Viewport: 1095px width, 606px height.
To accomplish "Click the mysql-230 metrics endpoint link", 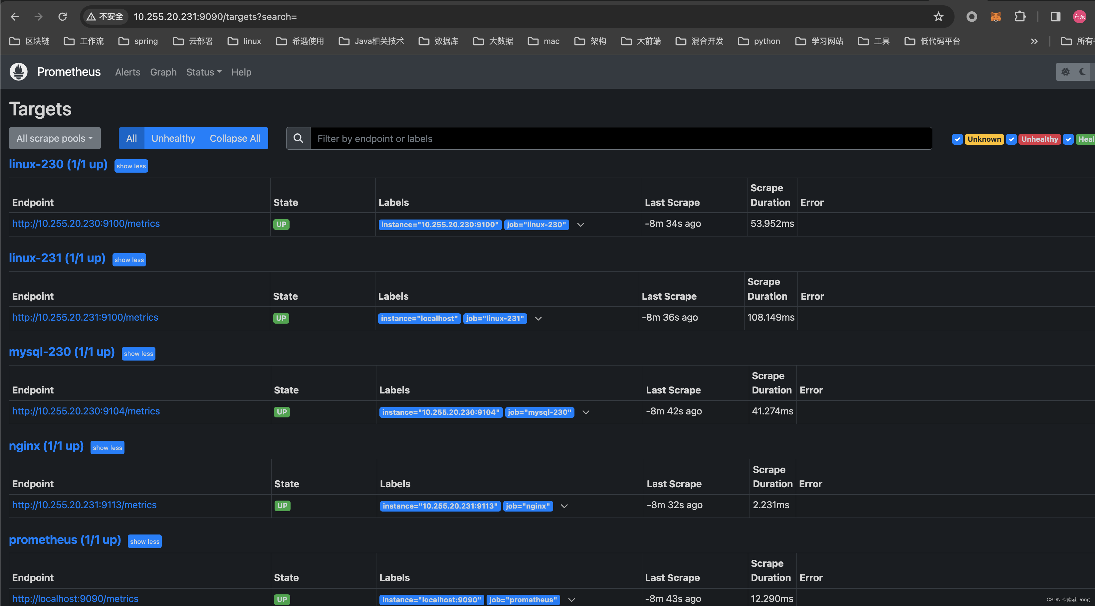I will tap(86, 410).
